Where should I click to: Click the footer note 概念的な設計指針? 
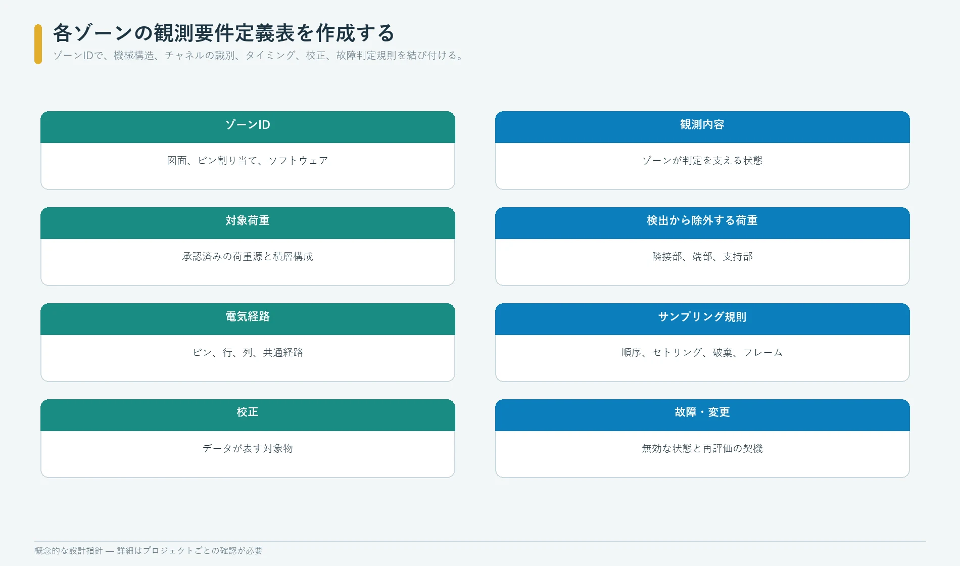(149, 551)
